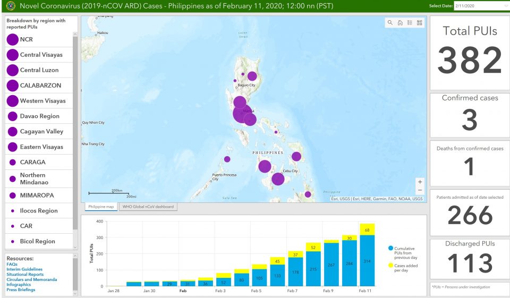Select NCR in the region breakdown list
Screen dimensions: 510x298
(x=27, y=40)
